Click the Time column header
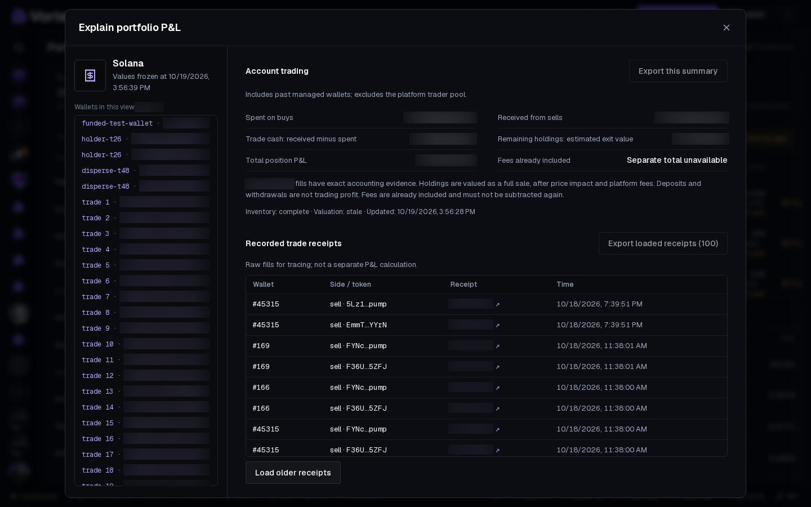The image size is (811, 507). (565, 284)
